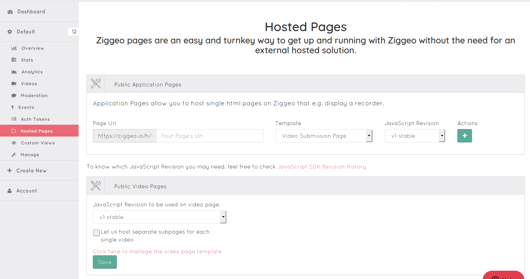This screenshot has height=279, width=530.
Task: Open the Overview section
Action: (39, 48)
